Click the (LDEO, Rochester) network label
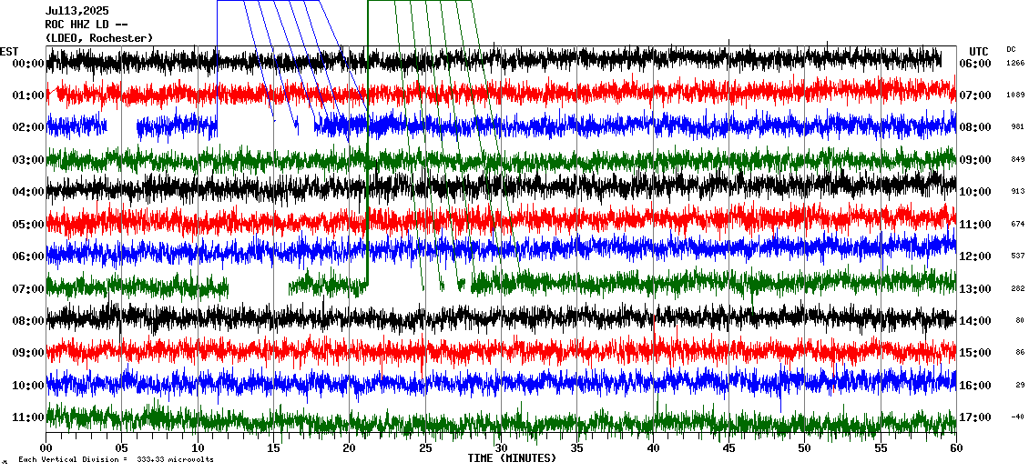1029x472 pixels. [x=99, y=37]
